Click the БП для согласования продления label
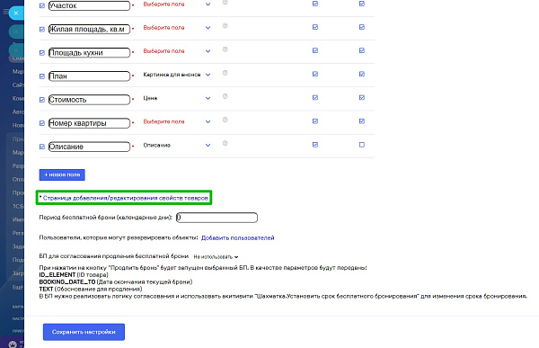Viewport: 539px width, 348px height. click(x=114, y=256)
